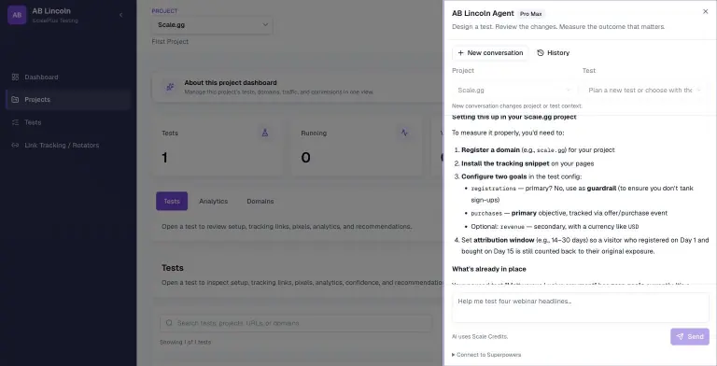Open Projects in the sidebar

pyautogui.click(x=68, y=99)
